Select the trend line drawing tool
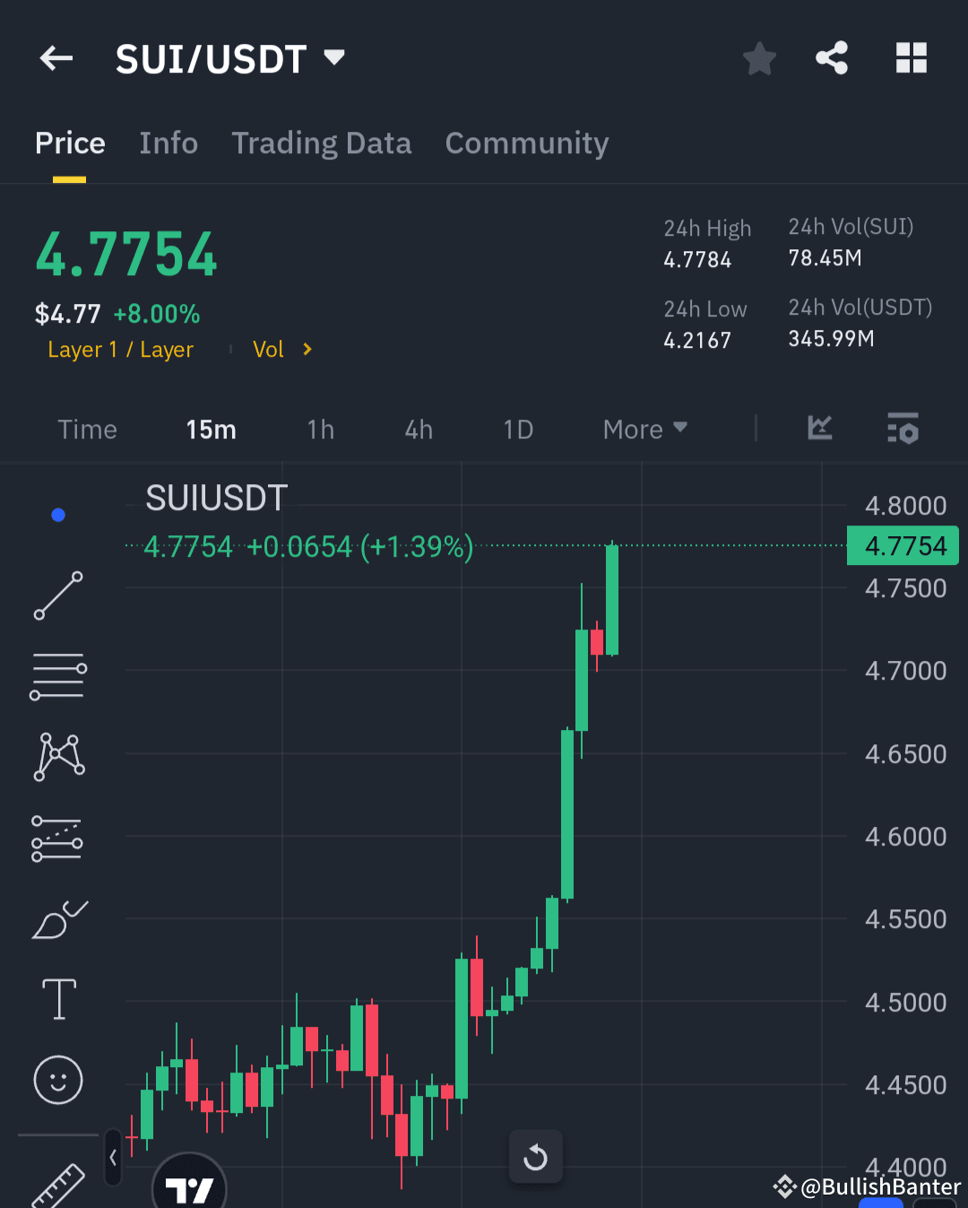This screenshot has height=1208, width=968. 58,596
